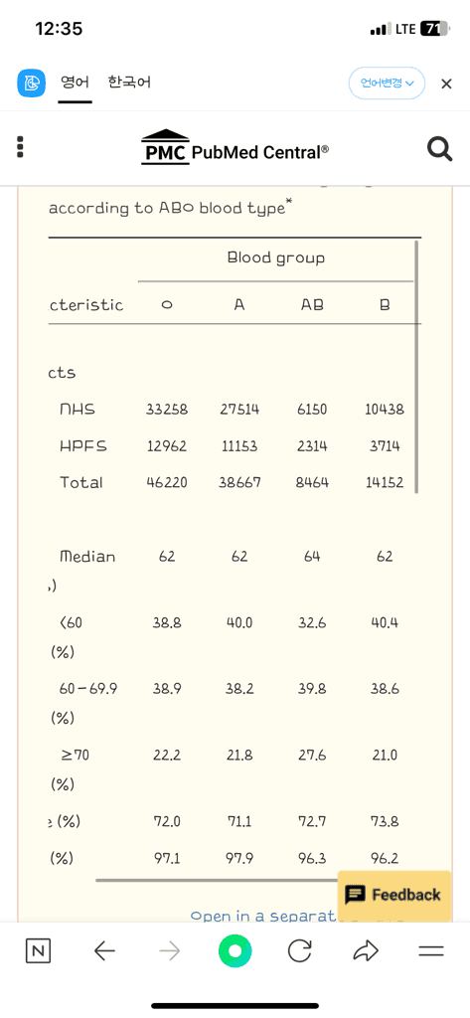Tap the blue translator app icon
This screenshot has width=470, height=1018.
pyautogui.click(x=31, y=84)
